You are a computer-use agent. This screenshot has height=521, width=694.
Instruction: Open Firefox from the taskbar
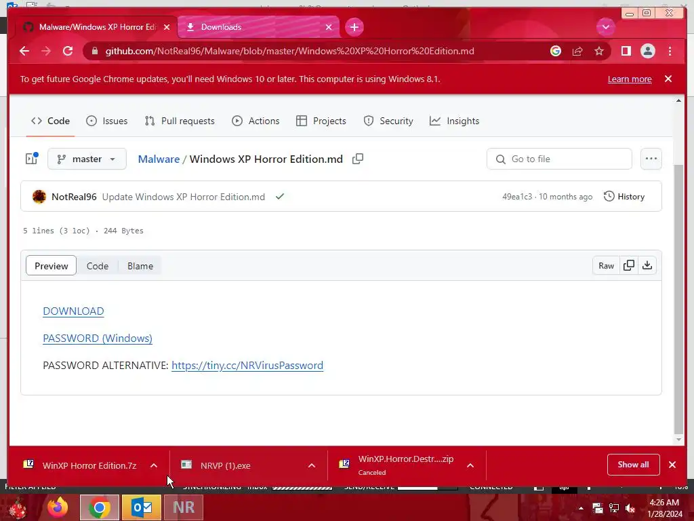tap(58, 507)
